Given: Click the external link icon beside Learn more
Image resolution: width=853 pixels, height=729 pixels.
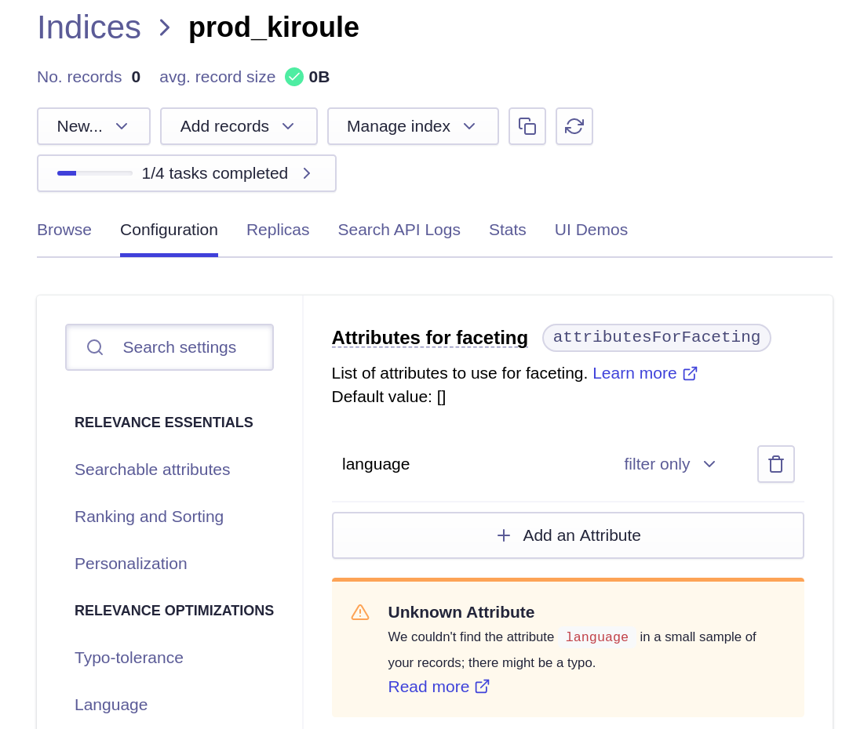Looking at the screenshot, I should [690, 373].
